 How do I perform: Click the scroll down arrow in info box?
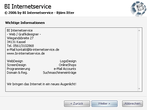pyautogui.click(x=139, y=89)
